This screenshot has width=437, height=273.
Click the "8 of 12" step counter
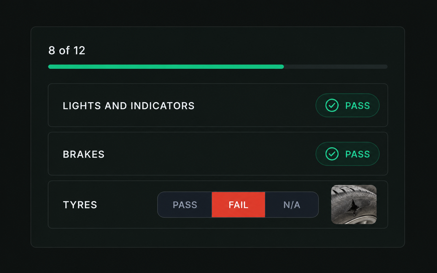pyautogui.click(x=67, y=50)
